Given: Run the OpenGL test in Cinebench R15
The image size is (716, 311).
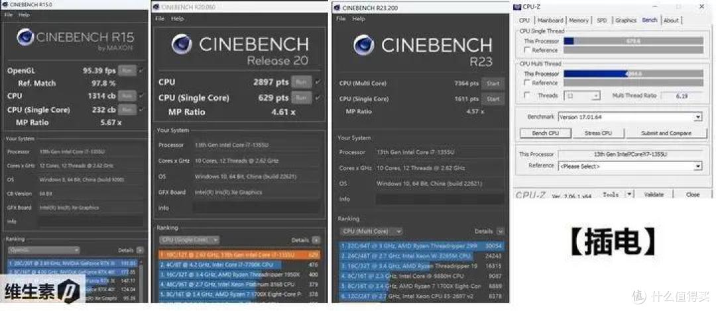Looking at the screenshot, I should click(127, 71).
